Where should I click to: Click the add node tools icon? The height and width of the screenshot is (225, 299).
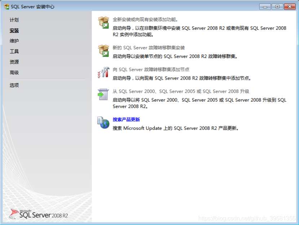[104, 72]
